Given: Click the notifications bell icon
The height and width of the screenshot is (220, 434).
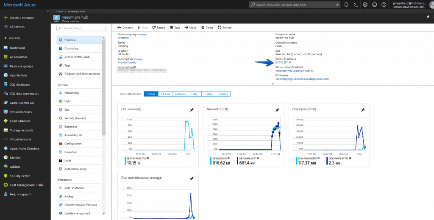Looking at the screenshot, I should 346,5.
